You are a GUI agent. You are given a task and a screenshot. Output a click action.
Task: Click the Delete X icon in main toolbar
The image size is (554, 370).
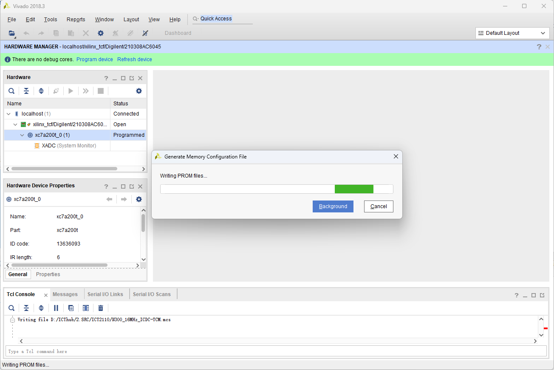tap(86, 33)
